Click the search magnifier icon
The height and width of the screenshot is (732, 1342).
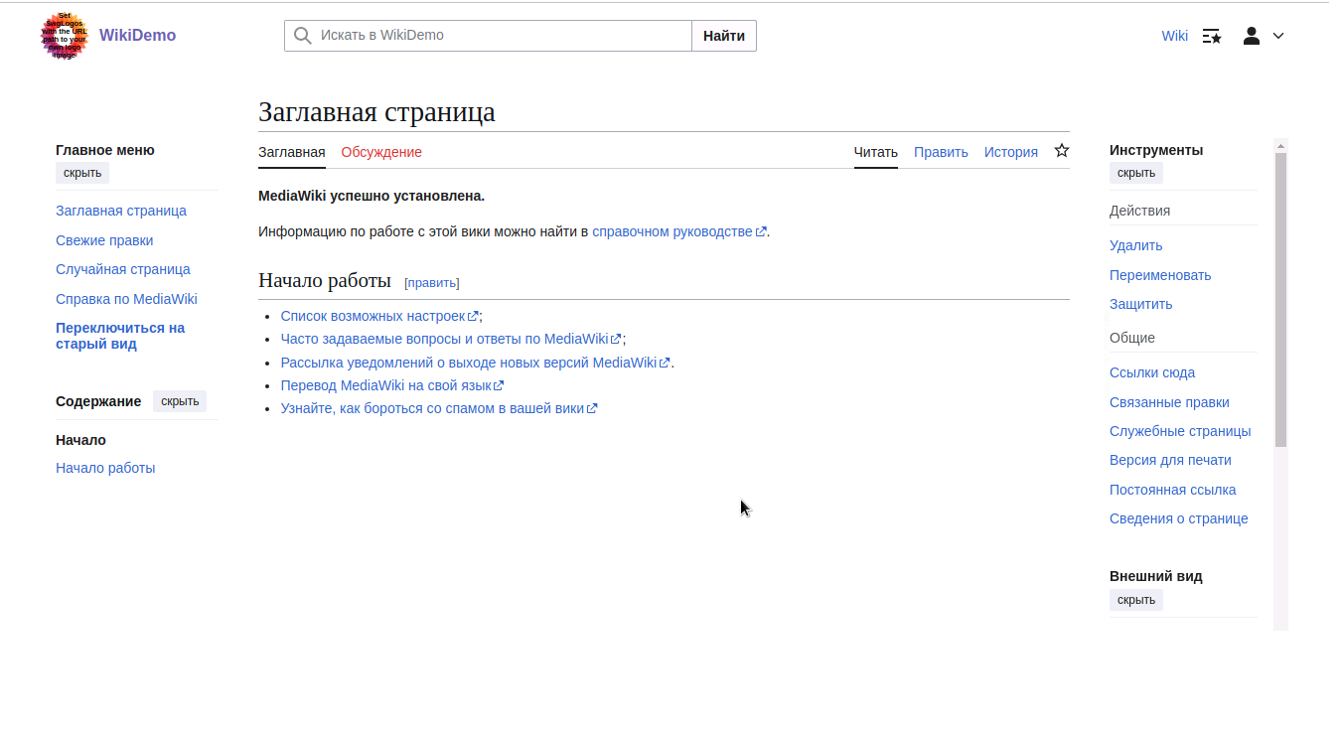302,36
